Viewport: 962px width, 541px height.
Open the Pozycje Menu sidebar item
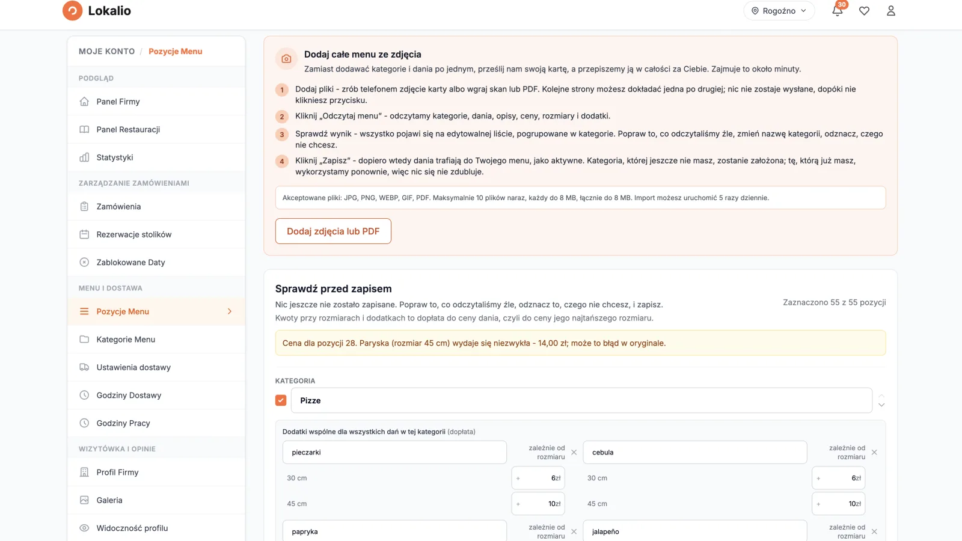pyautogui.click(x=156, y=311)
